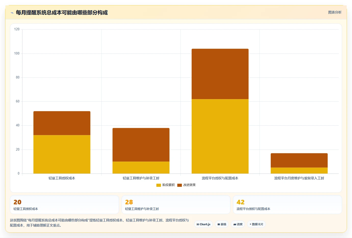Click the yellow bar segment for 轻量工具授权成本
Viewport: 352px width, 238px height.
pyautogui.click(x=62, y=154)
